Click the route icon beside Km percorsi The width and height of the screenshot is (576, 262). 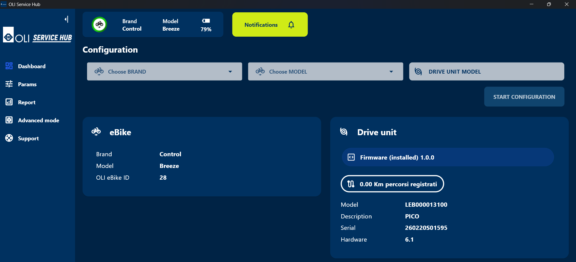coord(351,184)
